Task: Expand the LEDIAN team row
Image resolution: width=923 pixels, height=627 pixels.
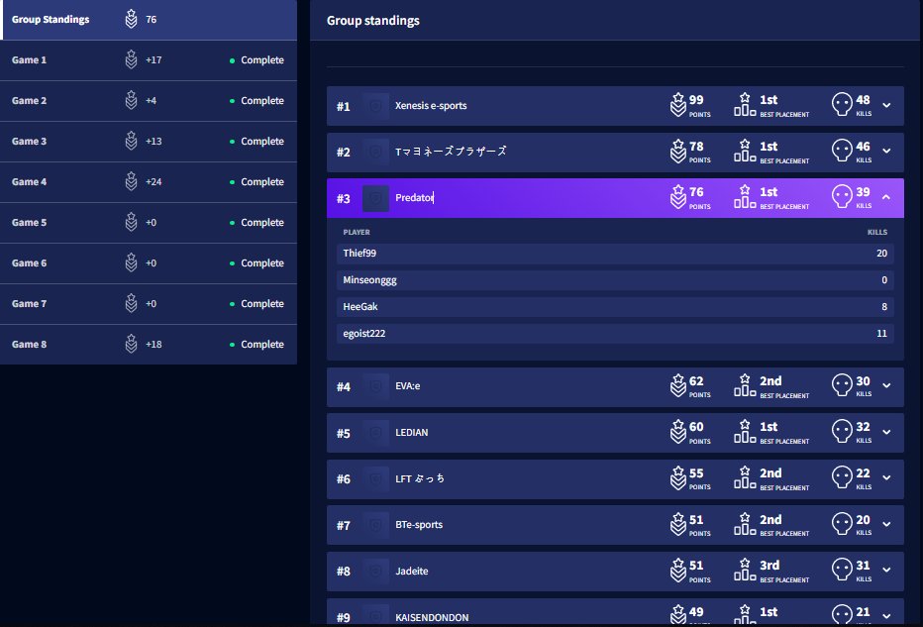Action: click(886, 432)
